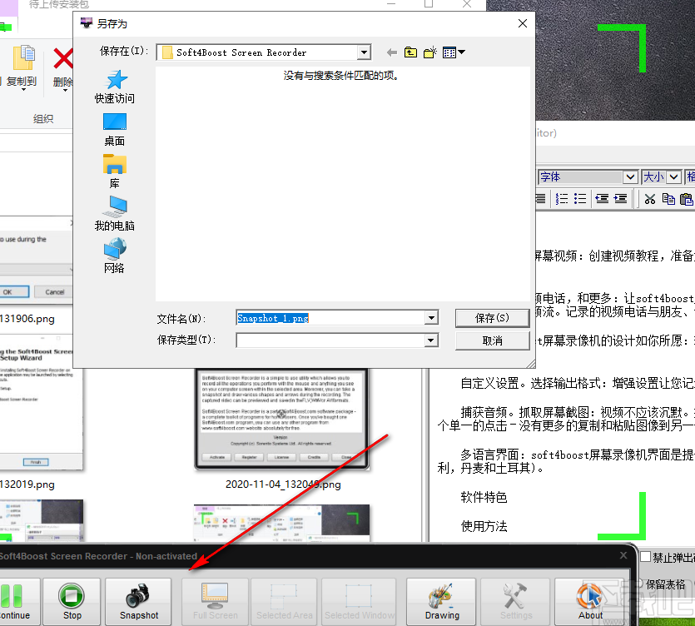Viewport: 695px width, 626px height.
Task: Go up one folder level in the save dialog
Action: (410, 52)
